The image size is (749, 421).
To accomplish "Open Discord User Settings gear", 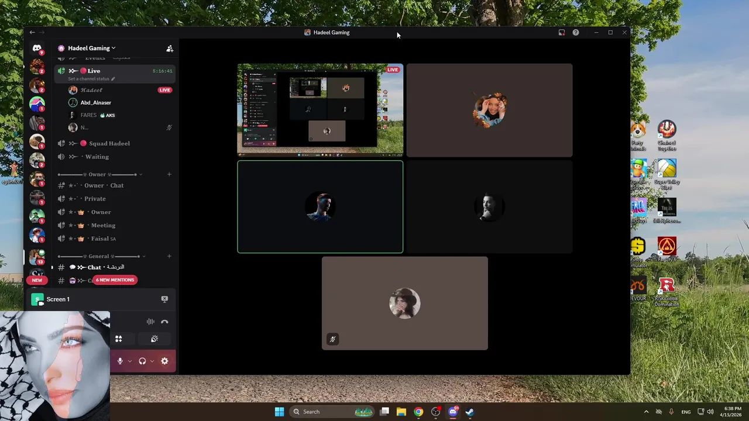I will [164, 361].
